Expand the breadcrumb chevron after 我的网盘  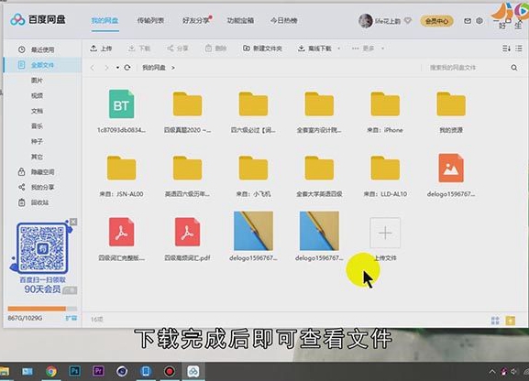pyautogui.click(x=173, y=68)
